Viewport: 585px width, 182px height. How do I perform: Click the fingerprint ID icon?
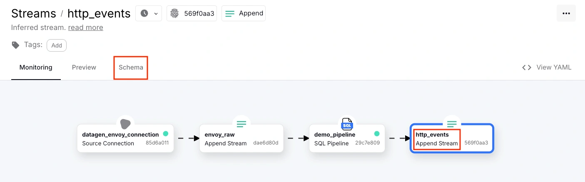(175, 13)
